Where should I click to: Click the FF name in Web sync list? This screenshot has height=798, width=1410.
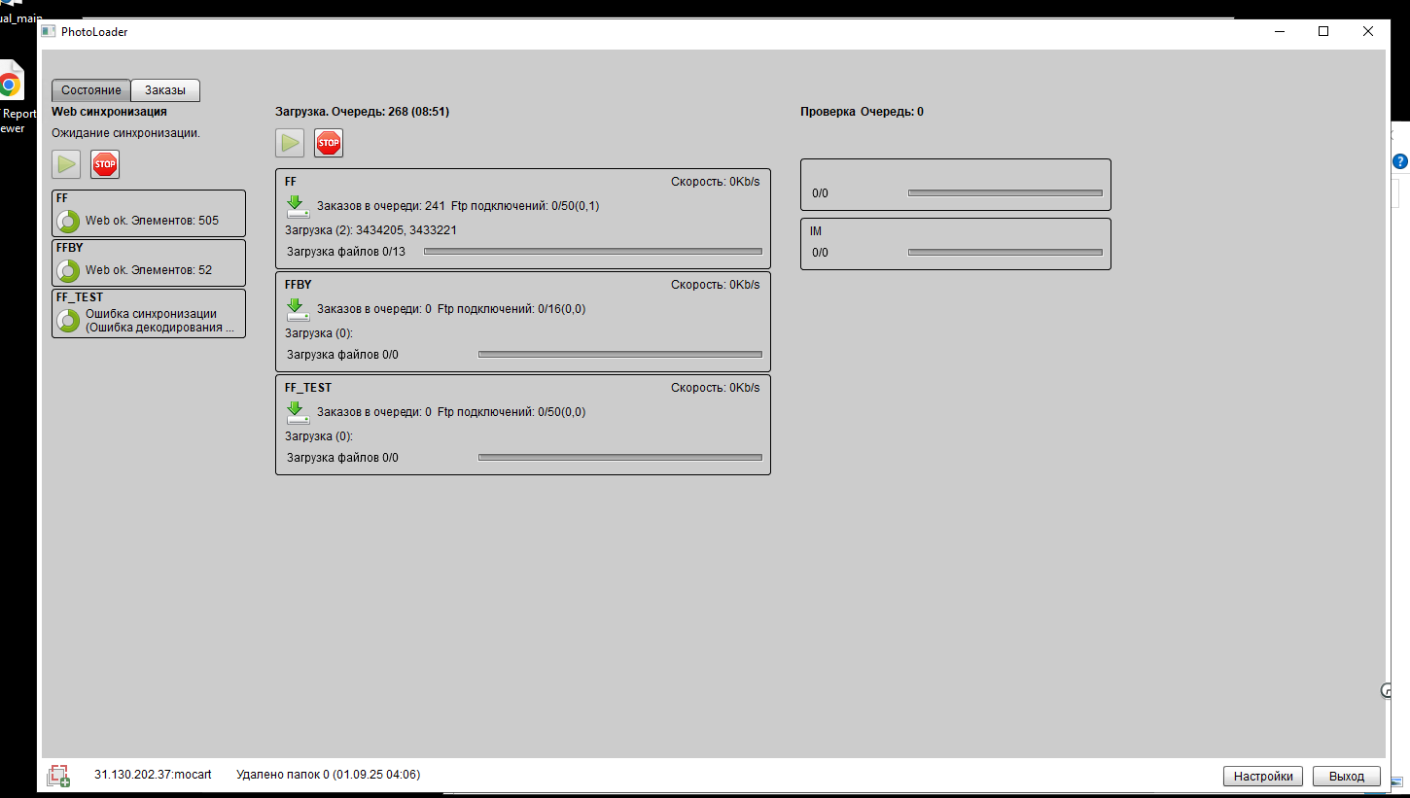pyautogui.click(x=62, y=198)
